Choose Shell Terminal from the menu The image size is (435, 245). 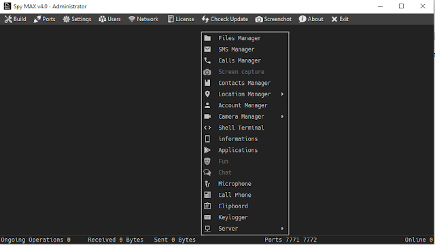click(245, 128)
